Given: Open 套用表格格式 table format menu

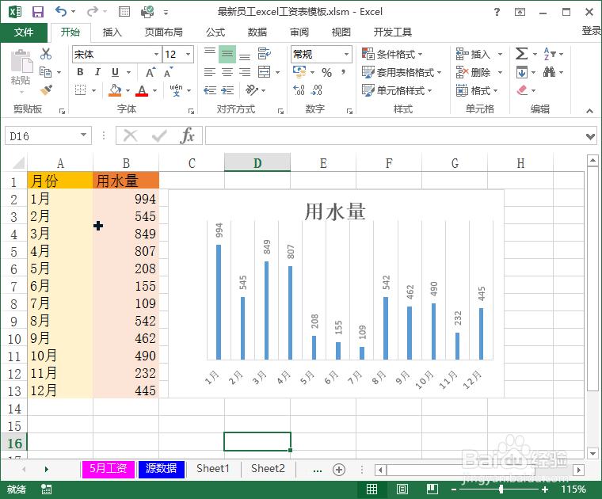Looking at the screenshot, I should pyautogui.click(x=402, y=72).
